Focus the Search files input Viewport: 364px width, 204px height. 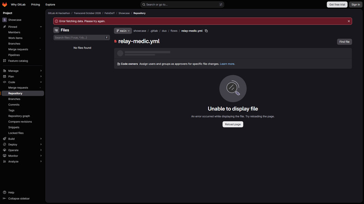tap(81, 37)
